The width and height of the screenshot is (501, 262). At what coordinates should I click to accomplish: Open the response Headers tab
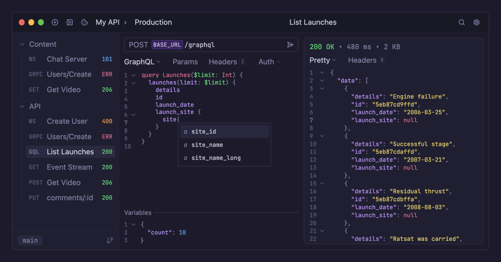click(x=362, y=60)
